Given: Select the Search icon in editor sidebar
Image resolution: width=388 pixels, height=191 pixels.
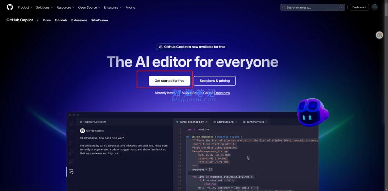Looking at the screenshot, I should coord(71,132).
